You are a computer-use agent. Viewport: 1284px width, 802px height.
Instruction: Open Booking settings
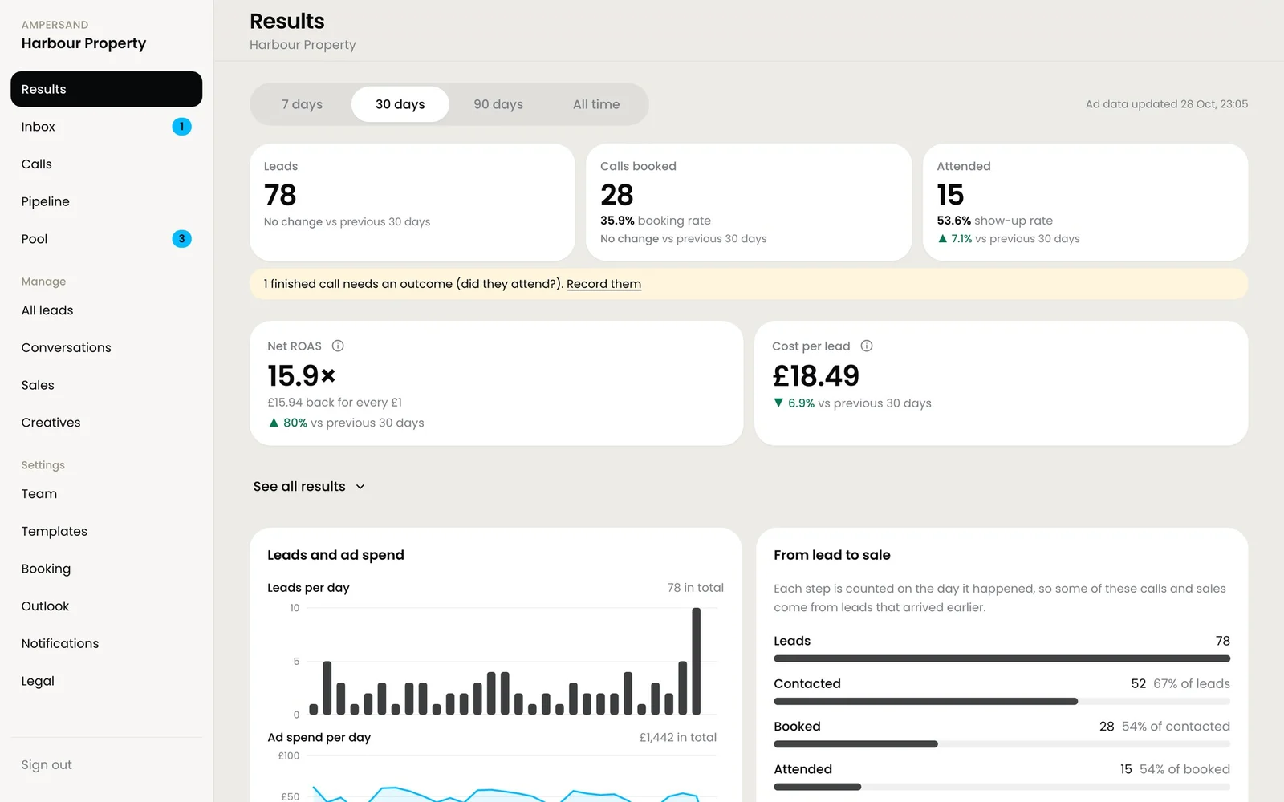106,569
